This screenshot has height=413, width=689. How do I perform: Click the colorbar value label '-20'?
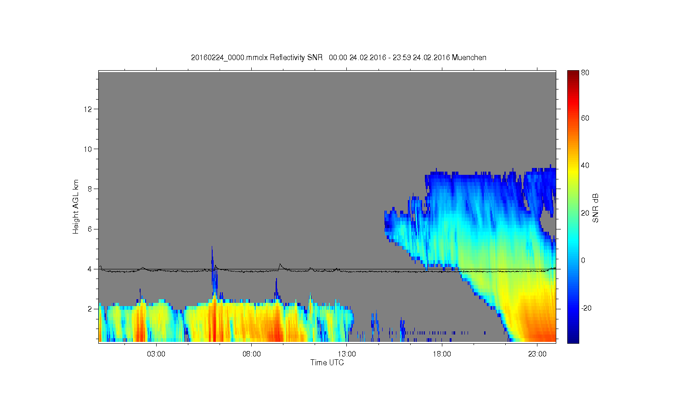[x=586, y=308]
